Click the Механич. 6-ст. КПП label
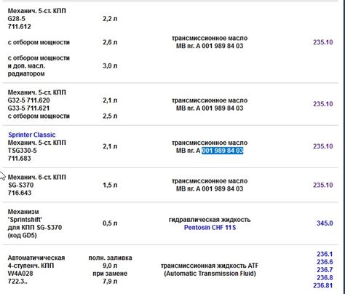 [37, 178]
